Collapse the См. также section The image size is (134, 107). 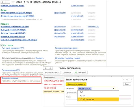1,45
